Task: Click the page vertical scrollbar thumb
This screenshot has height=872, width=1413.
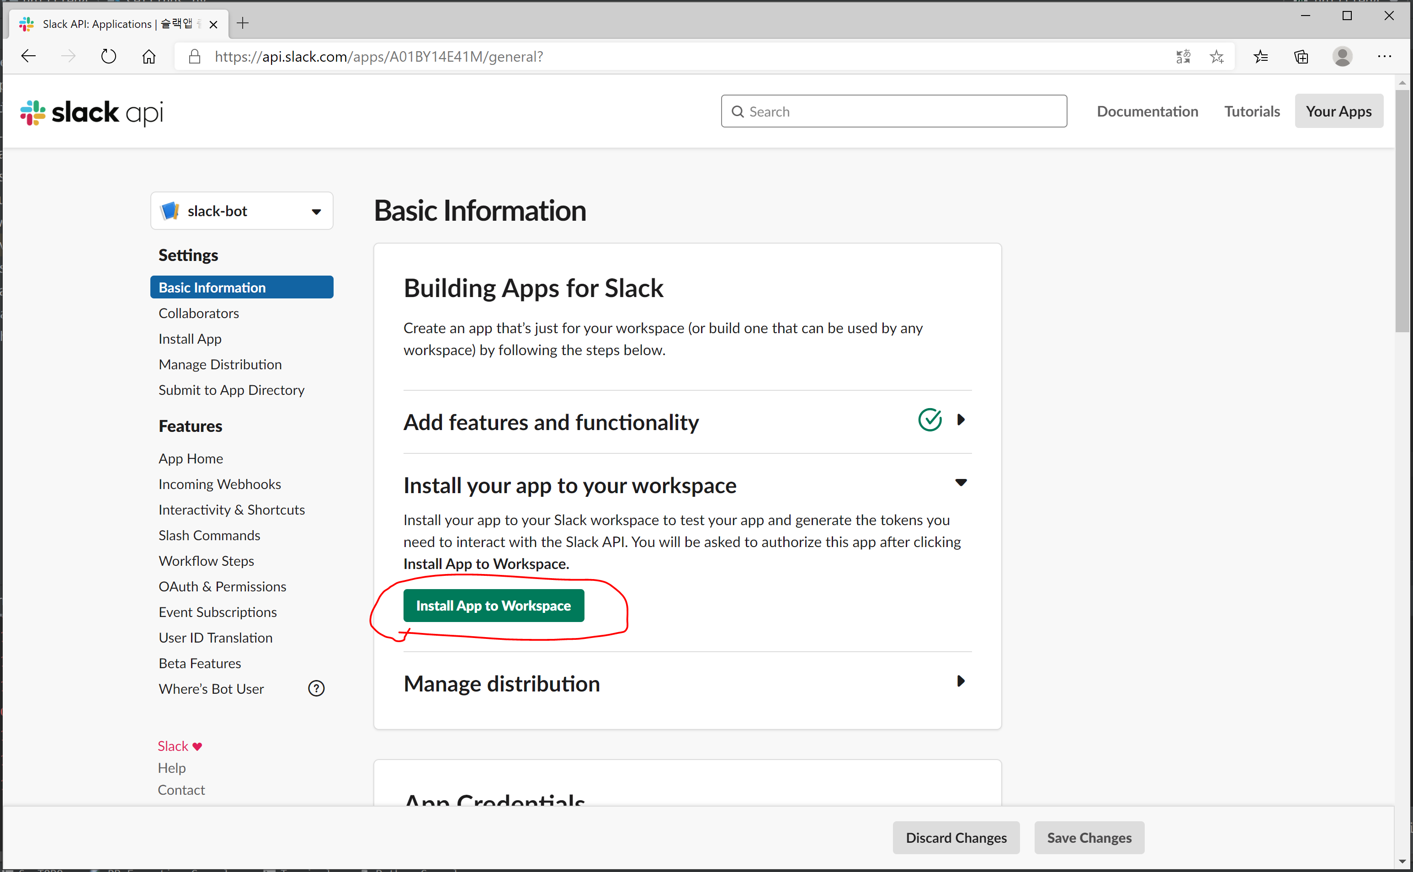Action: tap(1402, 207)
